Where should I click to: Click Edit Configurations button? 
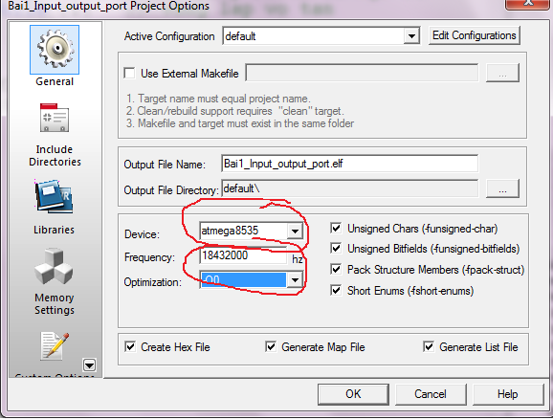[475, 35]
